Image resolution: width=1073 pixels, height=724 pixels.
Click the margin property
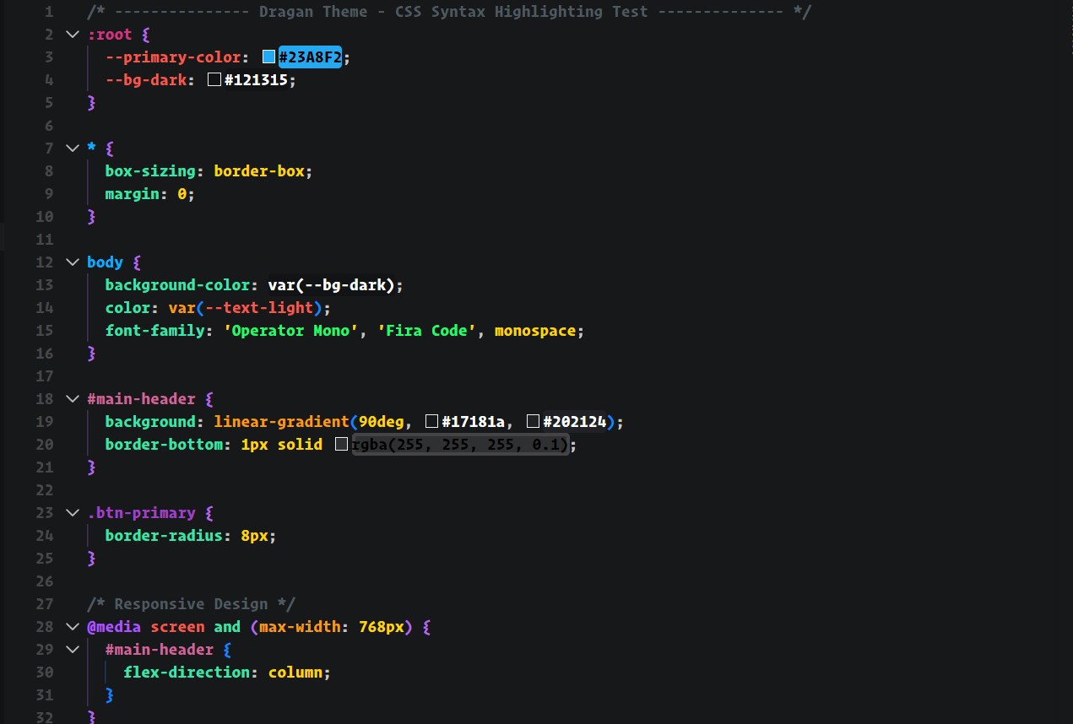[132, 194]
